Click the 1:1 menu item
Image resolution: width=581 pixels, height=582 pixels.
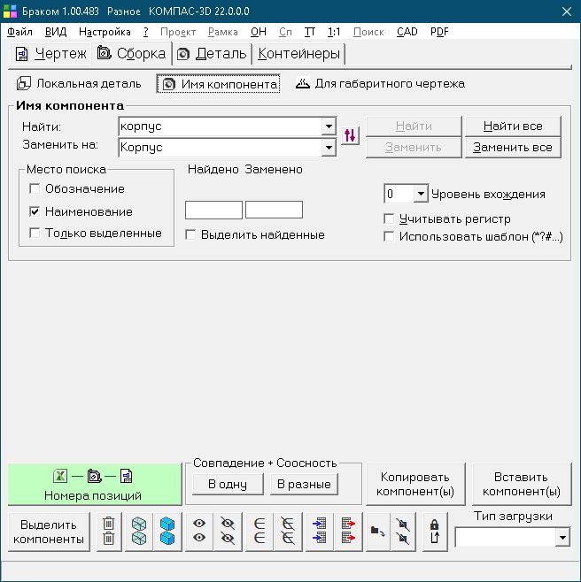coord(334,32)
